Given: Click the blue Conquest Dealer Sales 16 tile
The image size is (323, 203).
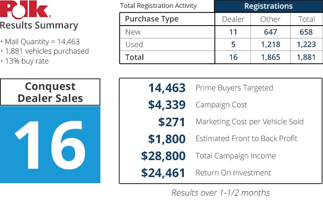Looking at the screenshot, I should pyautogui.click(x=50, y=144).
